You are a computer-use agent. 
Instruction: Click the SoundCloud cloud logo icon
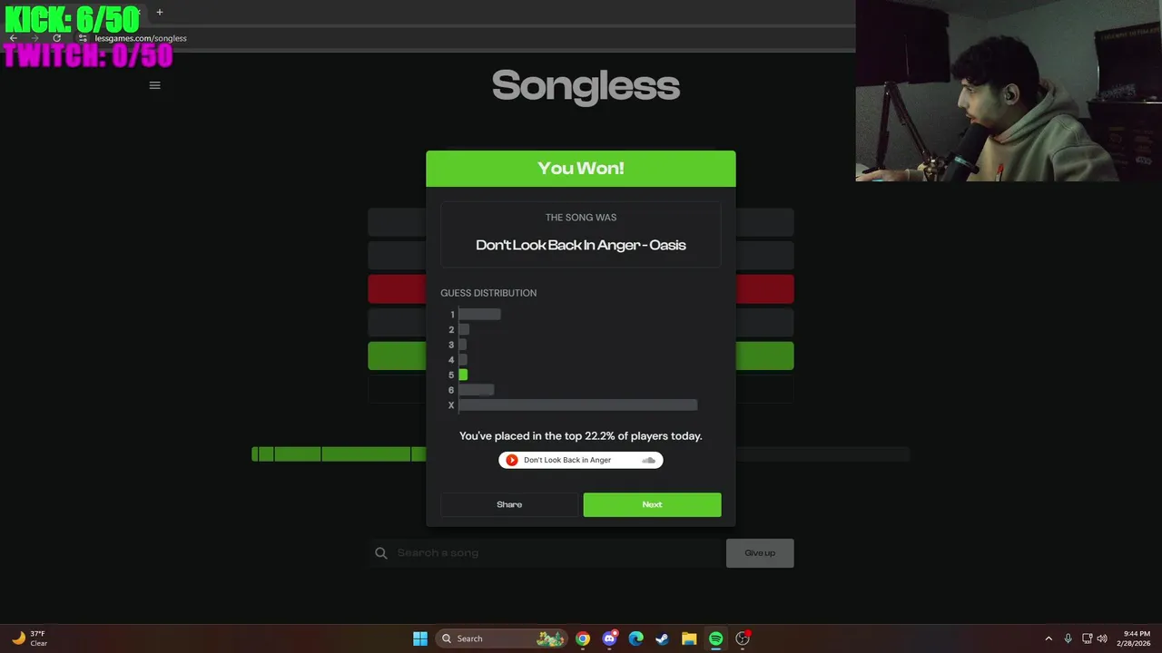click(x=648, y=460)
